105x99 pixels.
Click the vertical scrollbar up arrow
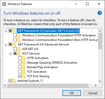click(100, 31)
